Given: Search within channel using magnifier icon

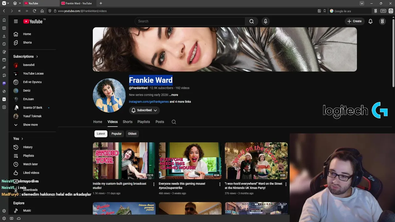Looking at the screenshot, I should (x=174, y=122).
